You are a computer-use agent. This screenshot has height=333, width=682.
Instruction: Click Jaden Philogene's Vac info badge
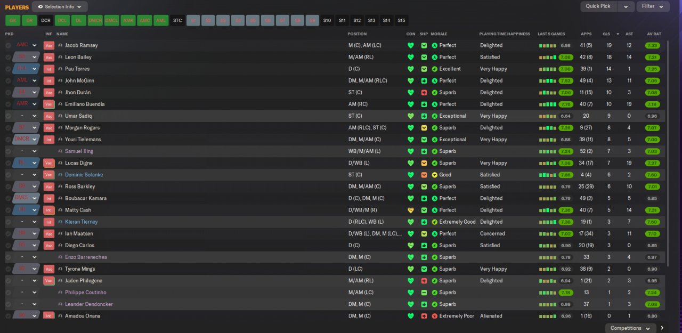49,281
